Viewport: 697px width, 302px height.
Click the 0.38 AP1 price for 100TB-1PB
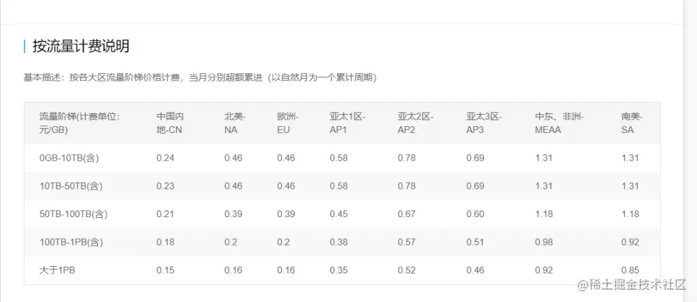point(339,242)
